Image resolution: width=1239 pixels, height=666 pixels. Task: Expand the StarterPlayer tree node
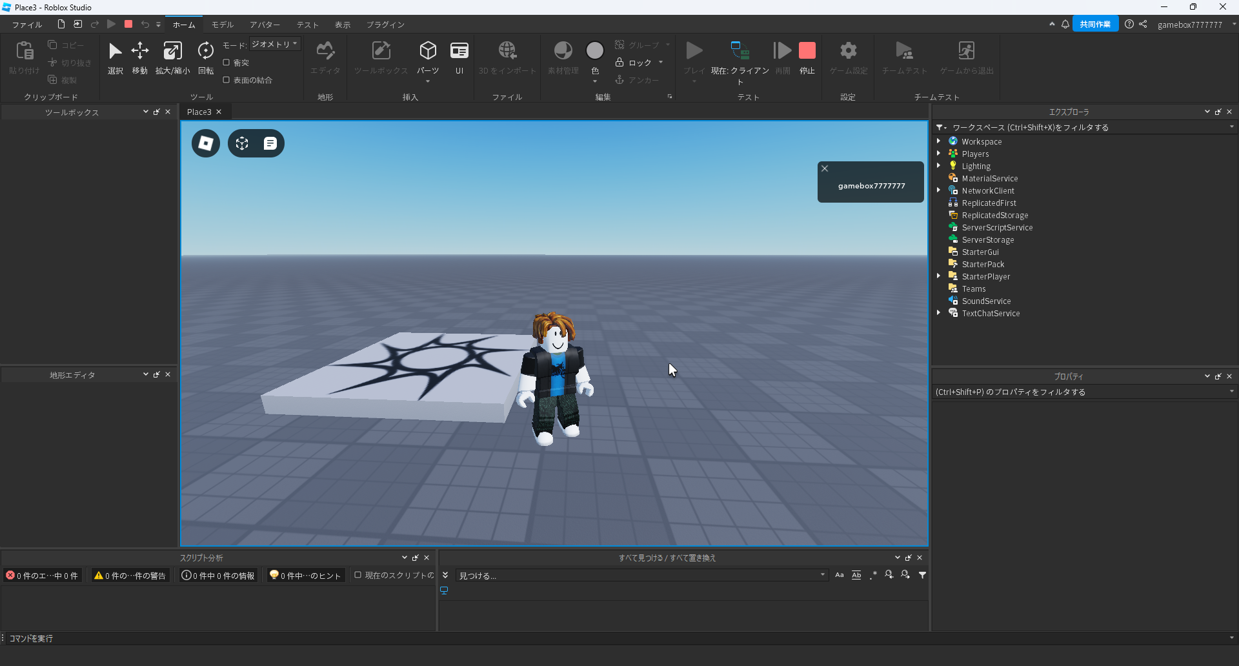[939, 276]
